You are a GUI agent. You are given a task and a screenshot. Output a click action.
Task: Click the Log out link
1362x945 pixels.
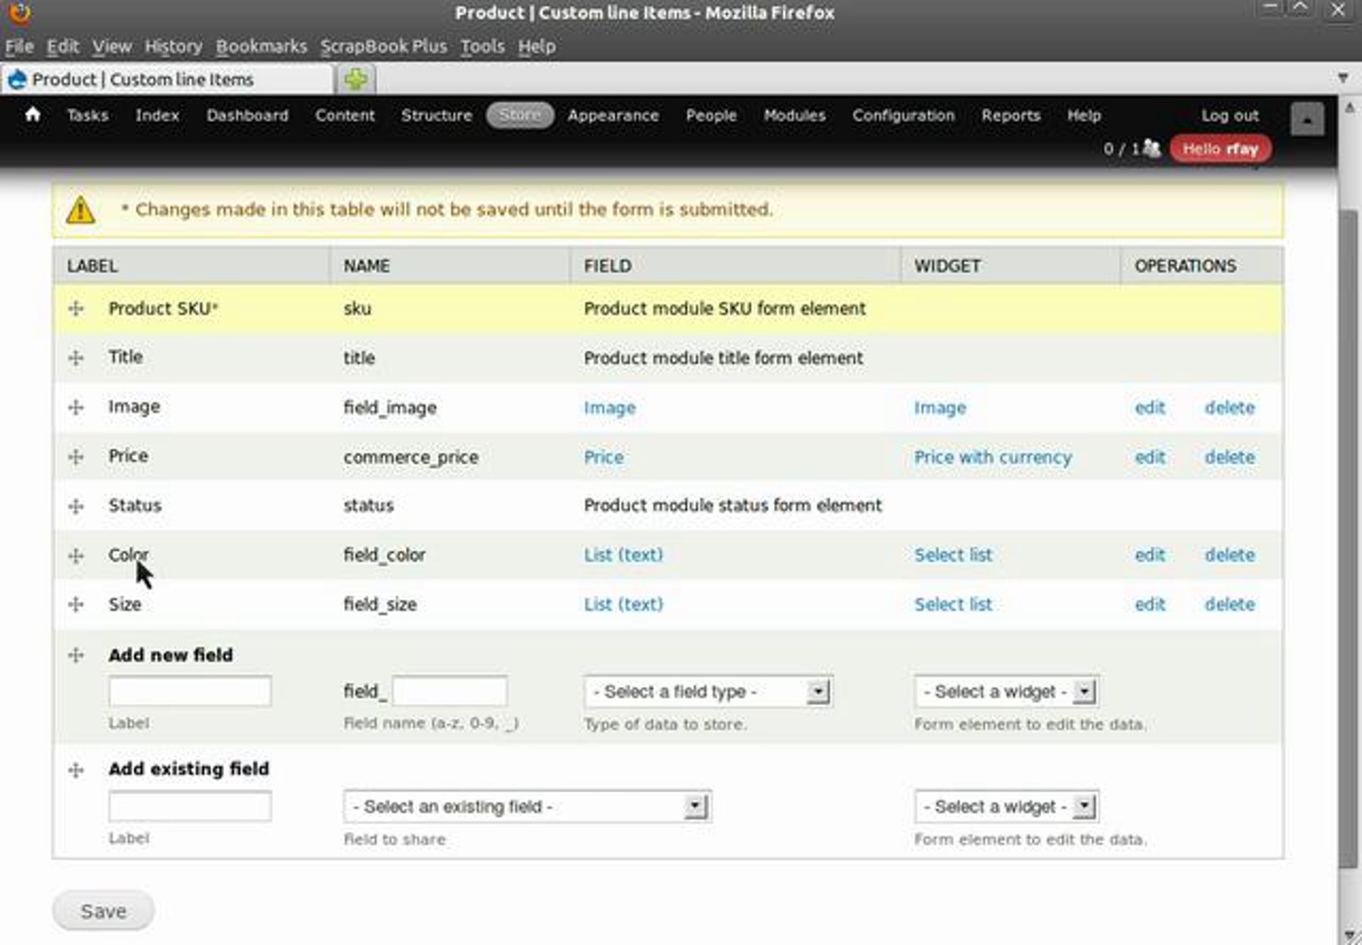(1229, 115)
